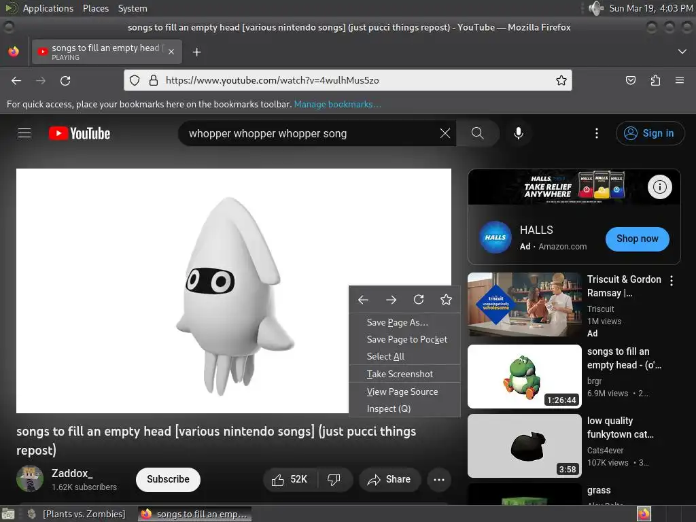Open a new tab with plus button
Viewport: 696px width, 522px height.
196,52
